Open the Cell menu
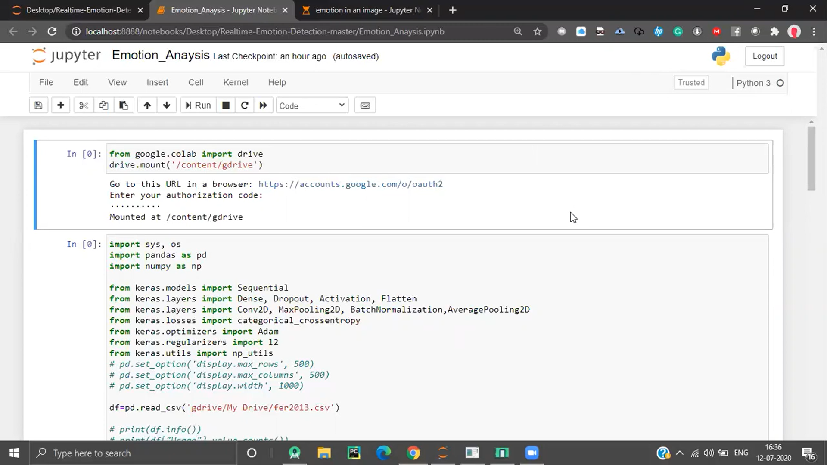Screen dimensions: 827x465 click(x=196, y=82)
